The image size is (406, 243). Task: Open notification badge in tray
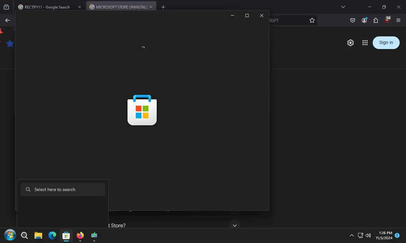pyautogui.click(x=397, y=235)
